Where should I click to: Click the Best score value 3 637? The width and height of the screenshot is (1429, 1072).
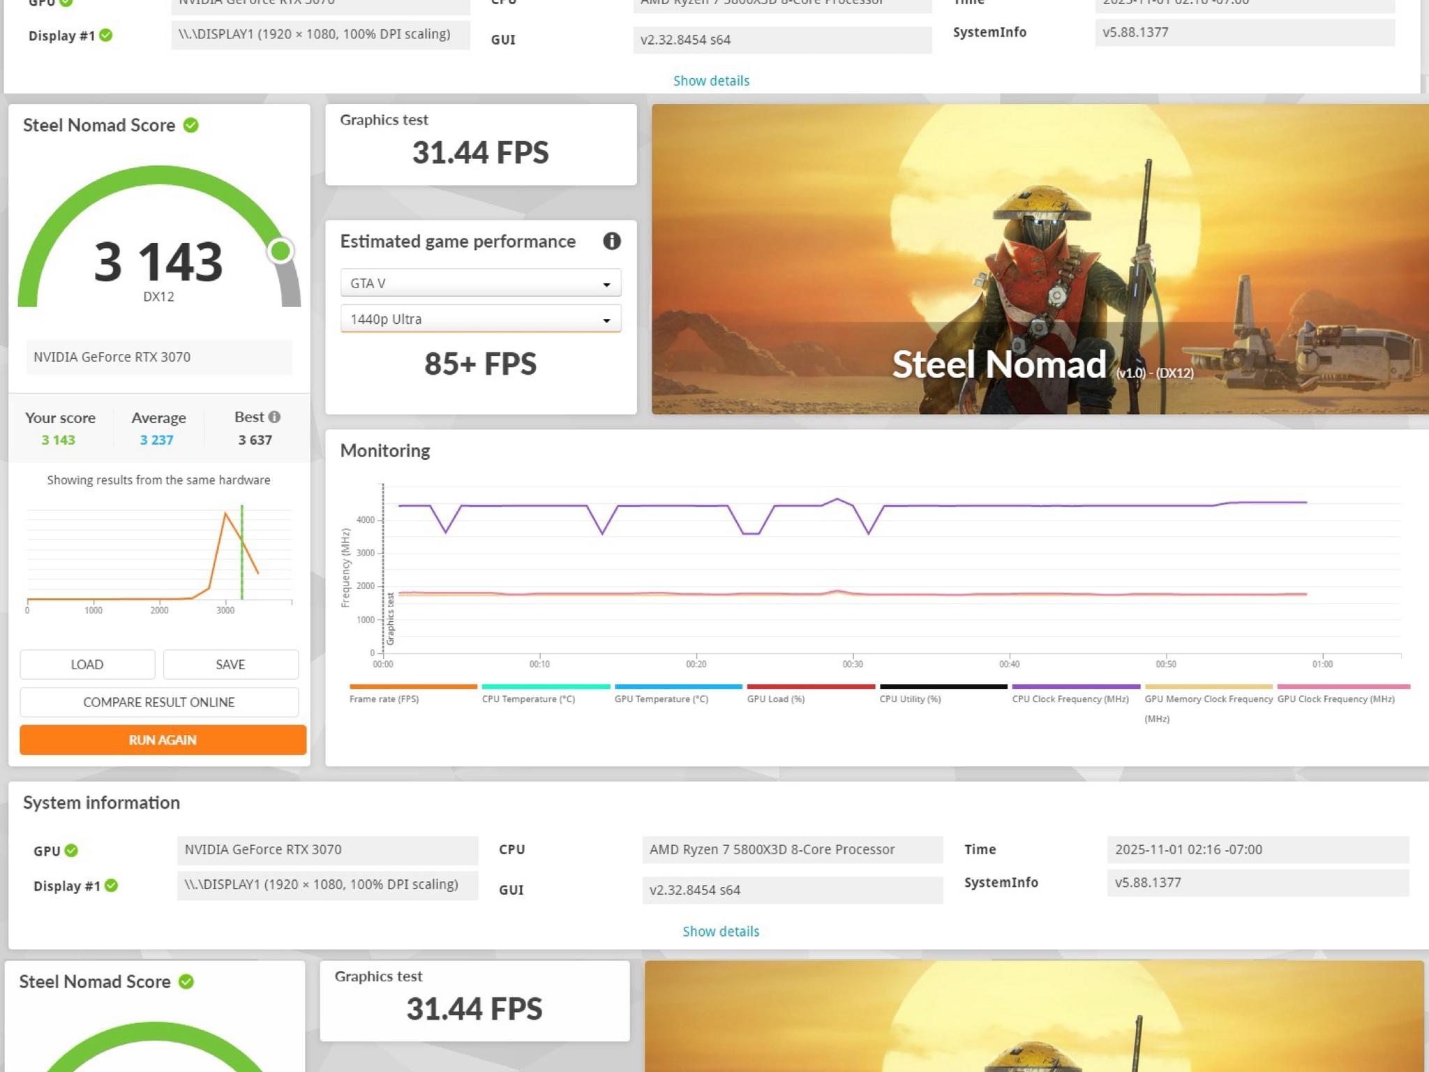(255, 440)
